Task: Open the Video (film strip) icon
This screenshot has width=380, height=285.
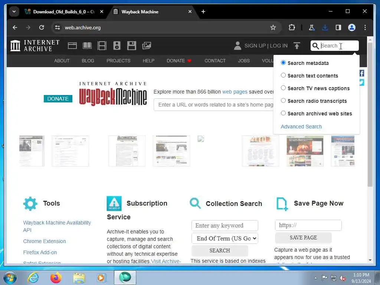Action: point(102,46)
